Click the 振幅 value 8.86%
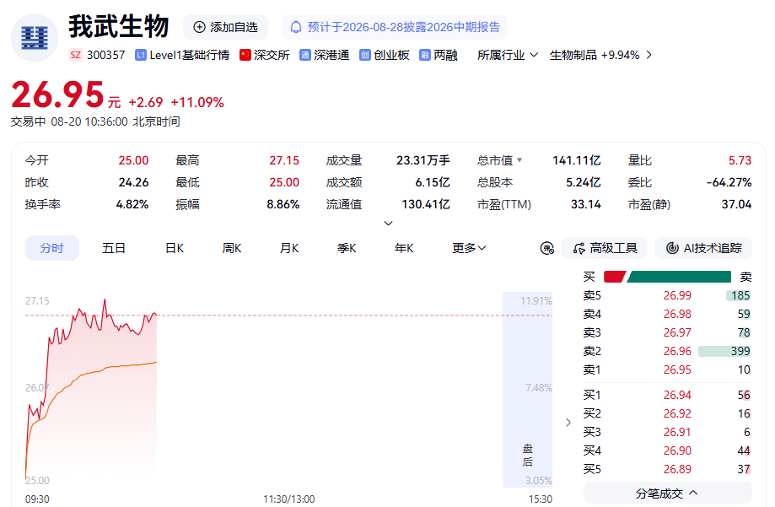The height and width of the screenshot is (507, 775). (x=283, y=204)
